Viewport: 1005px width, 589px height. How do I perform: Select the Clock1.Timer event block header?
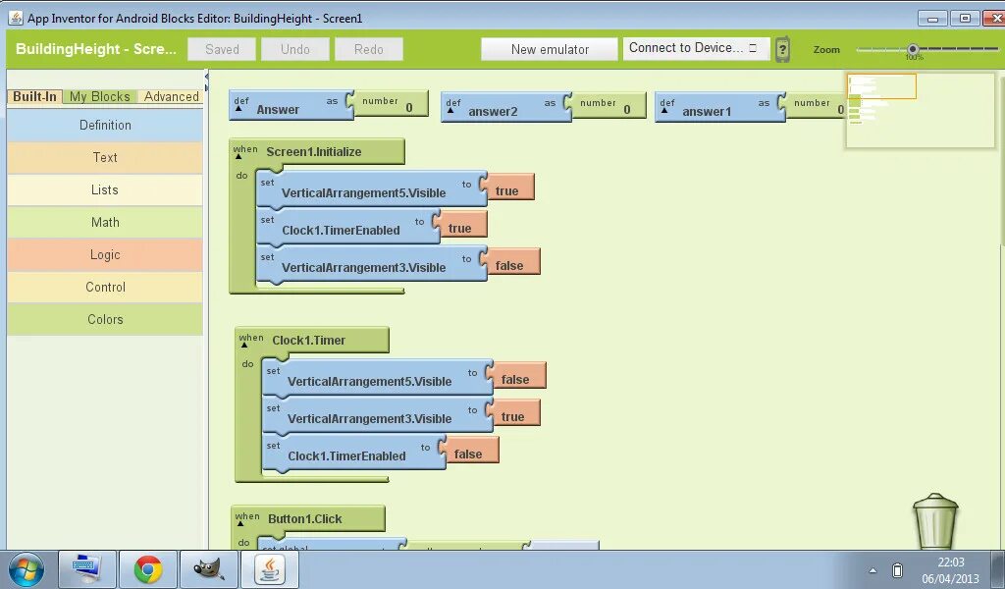312,341
